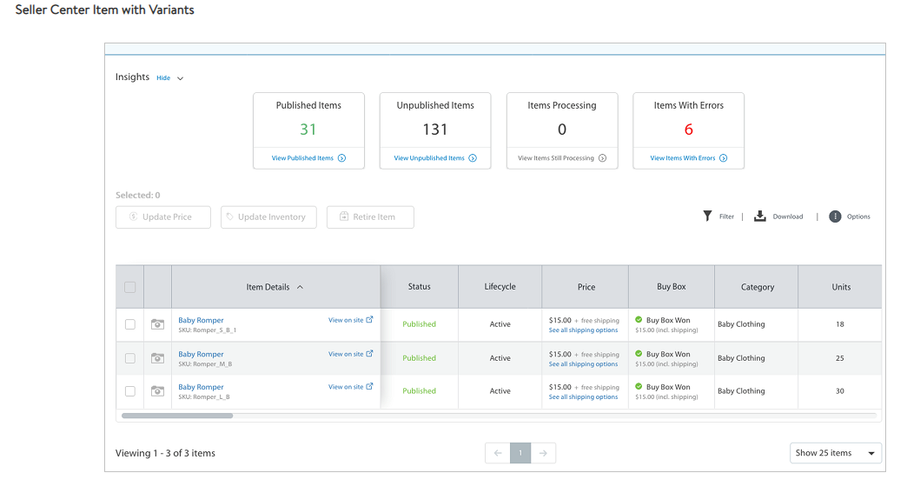
Task: Click the Filter funnel icon
Action: (707, 217)
